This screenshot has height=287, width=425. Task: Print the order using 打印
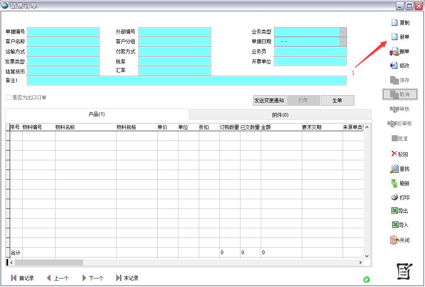point(394,198)
